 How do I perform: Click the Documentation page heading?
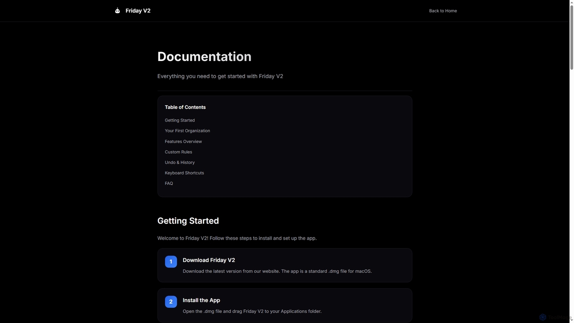pos(204,57)
